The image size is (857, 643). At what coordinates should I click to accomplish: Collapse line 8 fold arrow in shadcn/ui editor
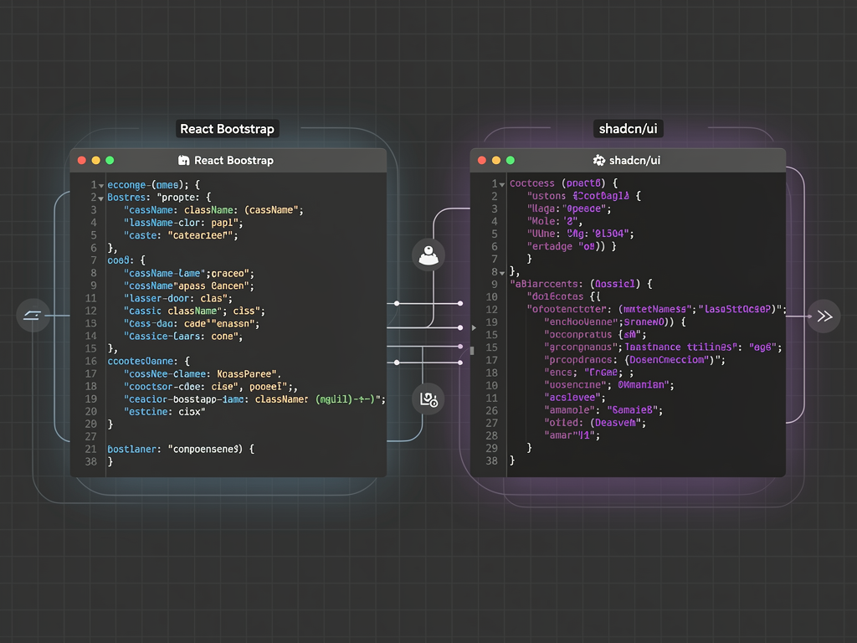[x=502, y=273]
